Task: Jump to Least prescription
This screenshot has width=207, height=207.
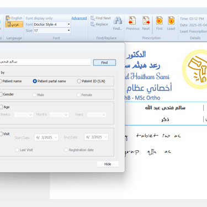Action: [171, 23]
